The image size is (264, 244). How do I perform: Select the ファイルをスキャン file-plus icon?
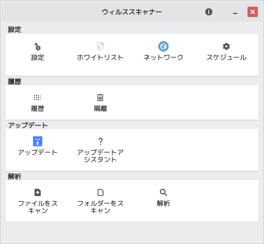[38, 192]
